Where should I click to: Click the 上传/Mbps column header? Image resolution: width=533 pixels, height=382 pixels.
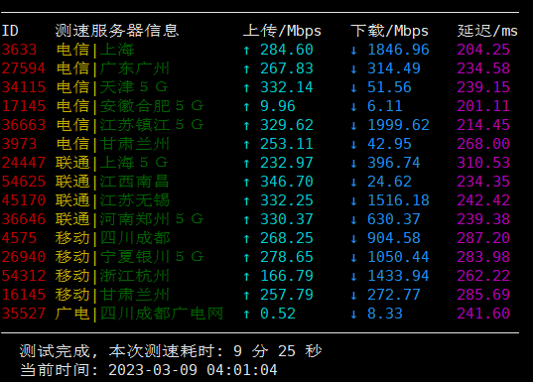pos(282,31)
